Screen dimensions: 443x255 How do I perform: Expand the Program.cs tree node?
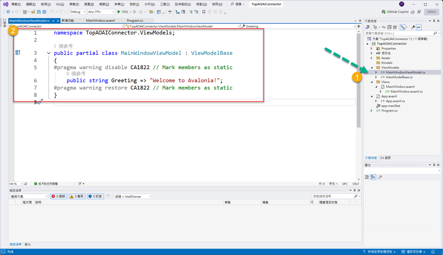[372, 111]
